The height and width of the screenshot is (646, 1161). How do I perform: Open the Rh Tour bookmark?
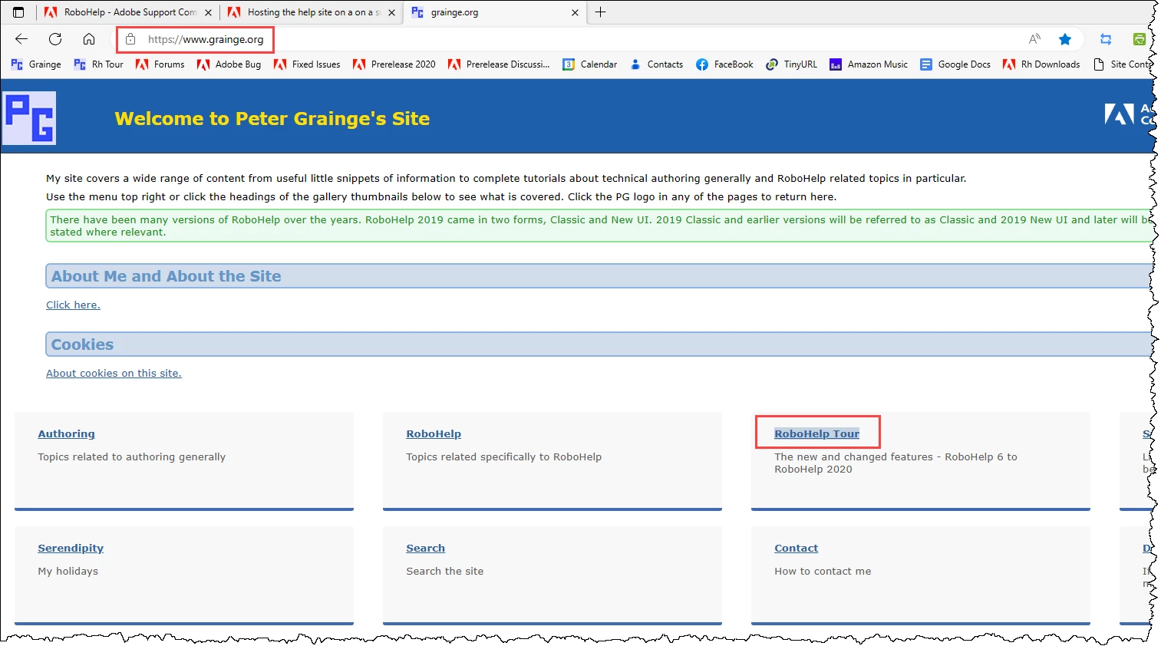(x=98, y=64)
